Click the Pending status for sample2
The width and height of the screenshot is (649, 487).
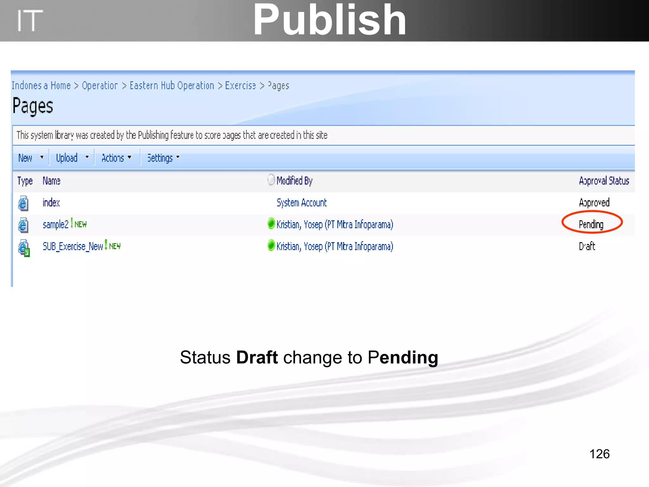click(x=591, y=224)
